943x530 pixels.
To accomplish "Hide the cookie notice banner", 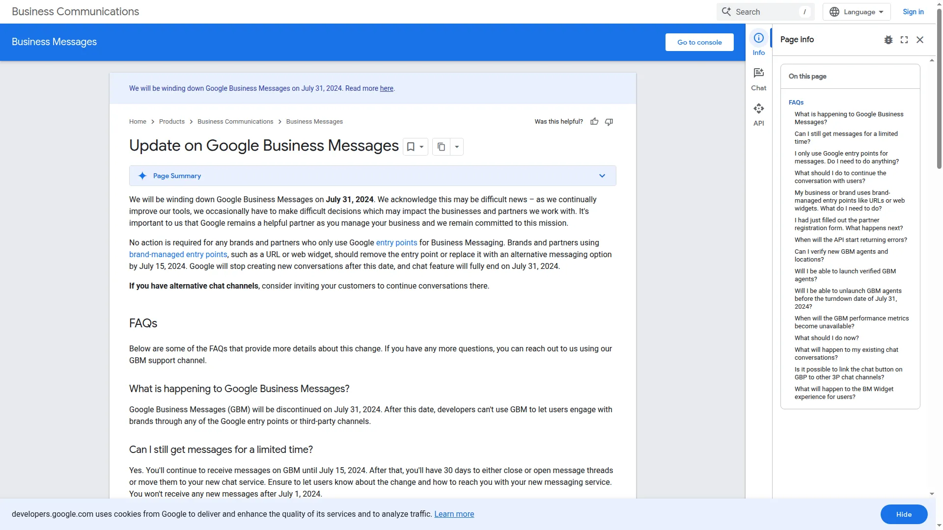I will (904, 514).
